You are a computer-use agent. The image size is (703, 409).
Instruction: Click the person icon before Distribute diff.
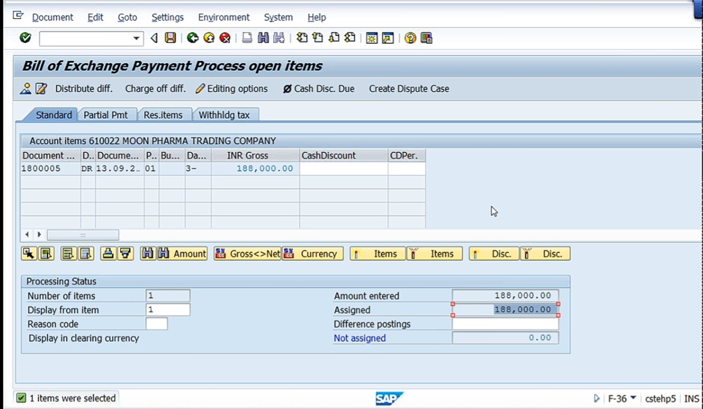pos(26,89)
